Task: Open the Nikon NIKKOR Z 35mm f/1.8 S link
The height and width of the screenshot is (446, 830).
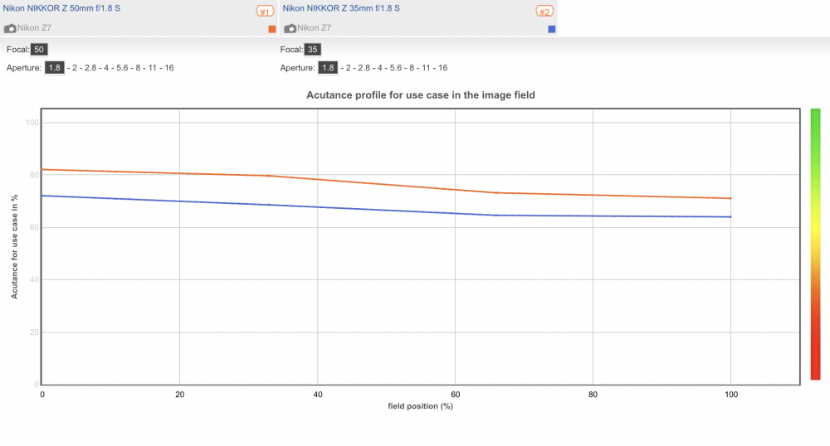Action: pos(341,8)
